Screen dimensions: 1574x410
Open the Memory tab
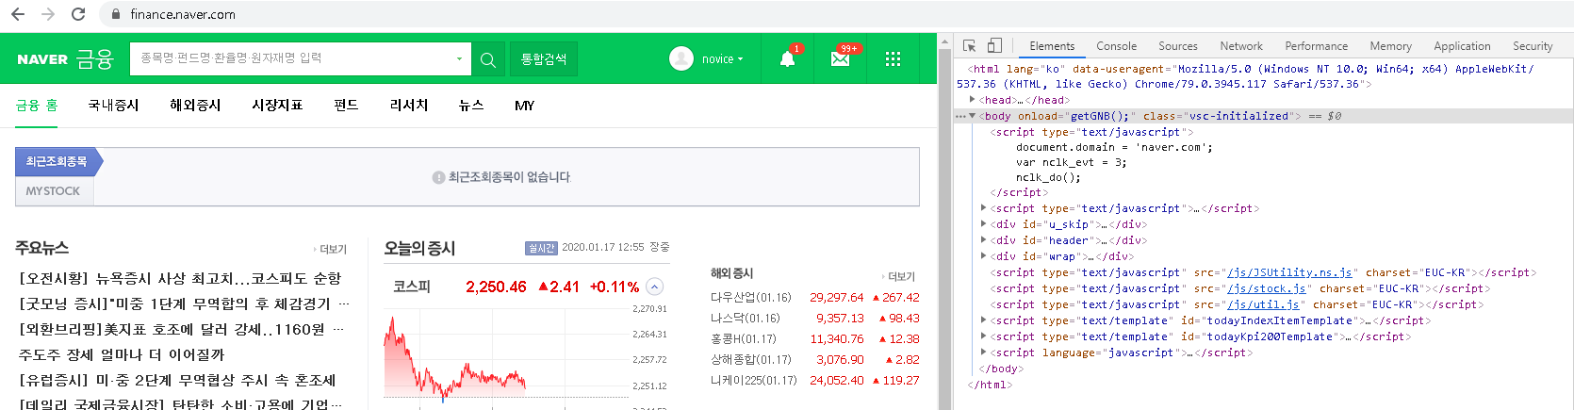[x=1390, y=46]
